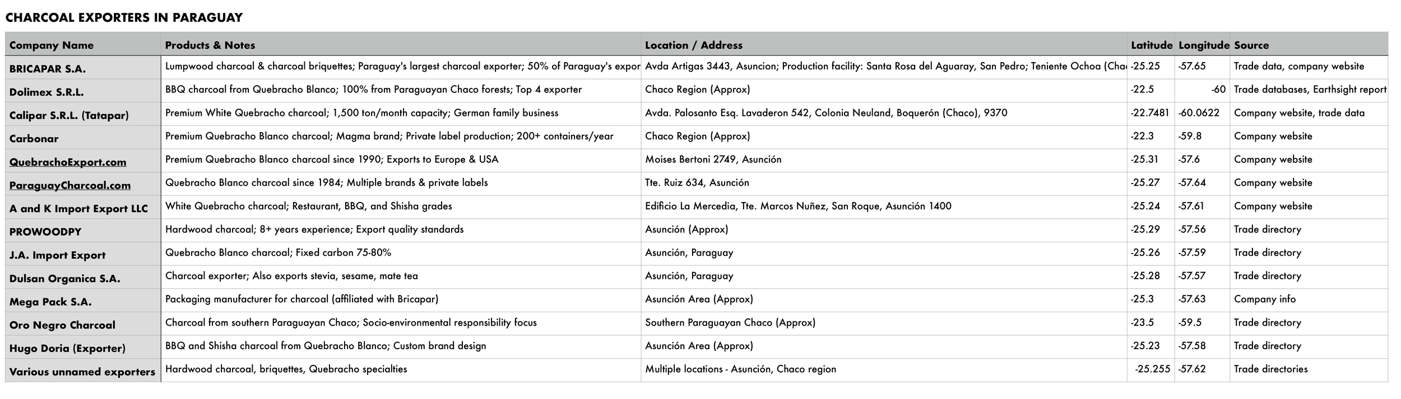The width and height of the screenshot is (1401, 399).
Task: Click the BBQ charcoal from Quebracho Blanco; 100% cell
Action: point(401,90)
